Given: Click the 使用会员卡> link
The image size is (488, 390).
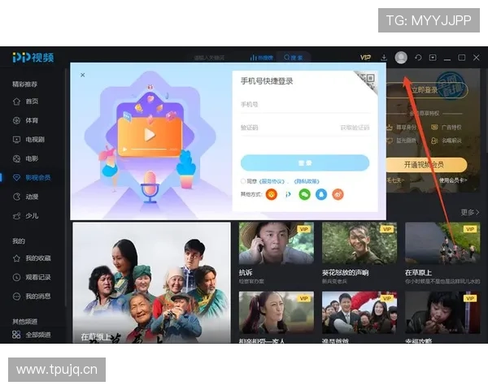Looking at the screenshot, I should click(x=453, y=180).
